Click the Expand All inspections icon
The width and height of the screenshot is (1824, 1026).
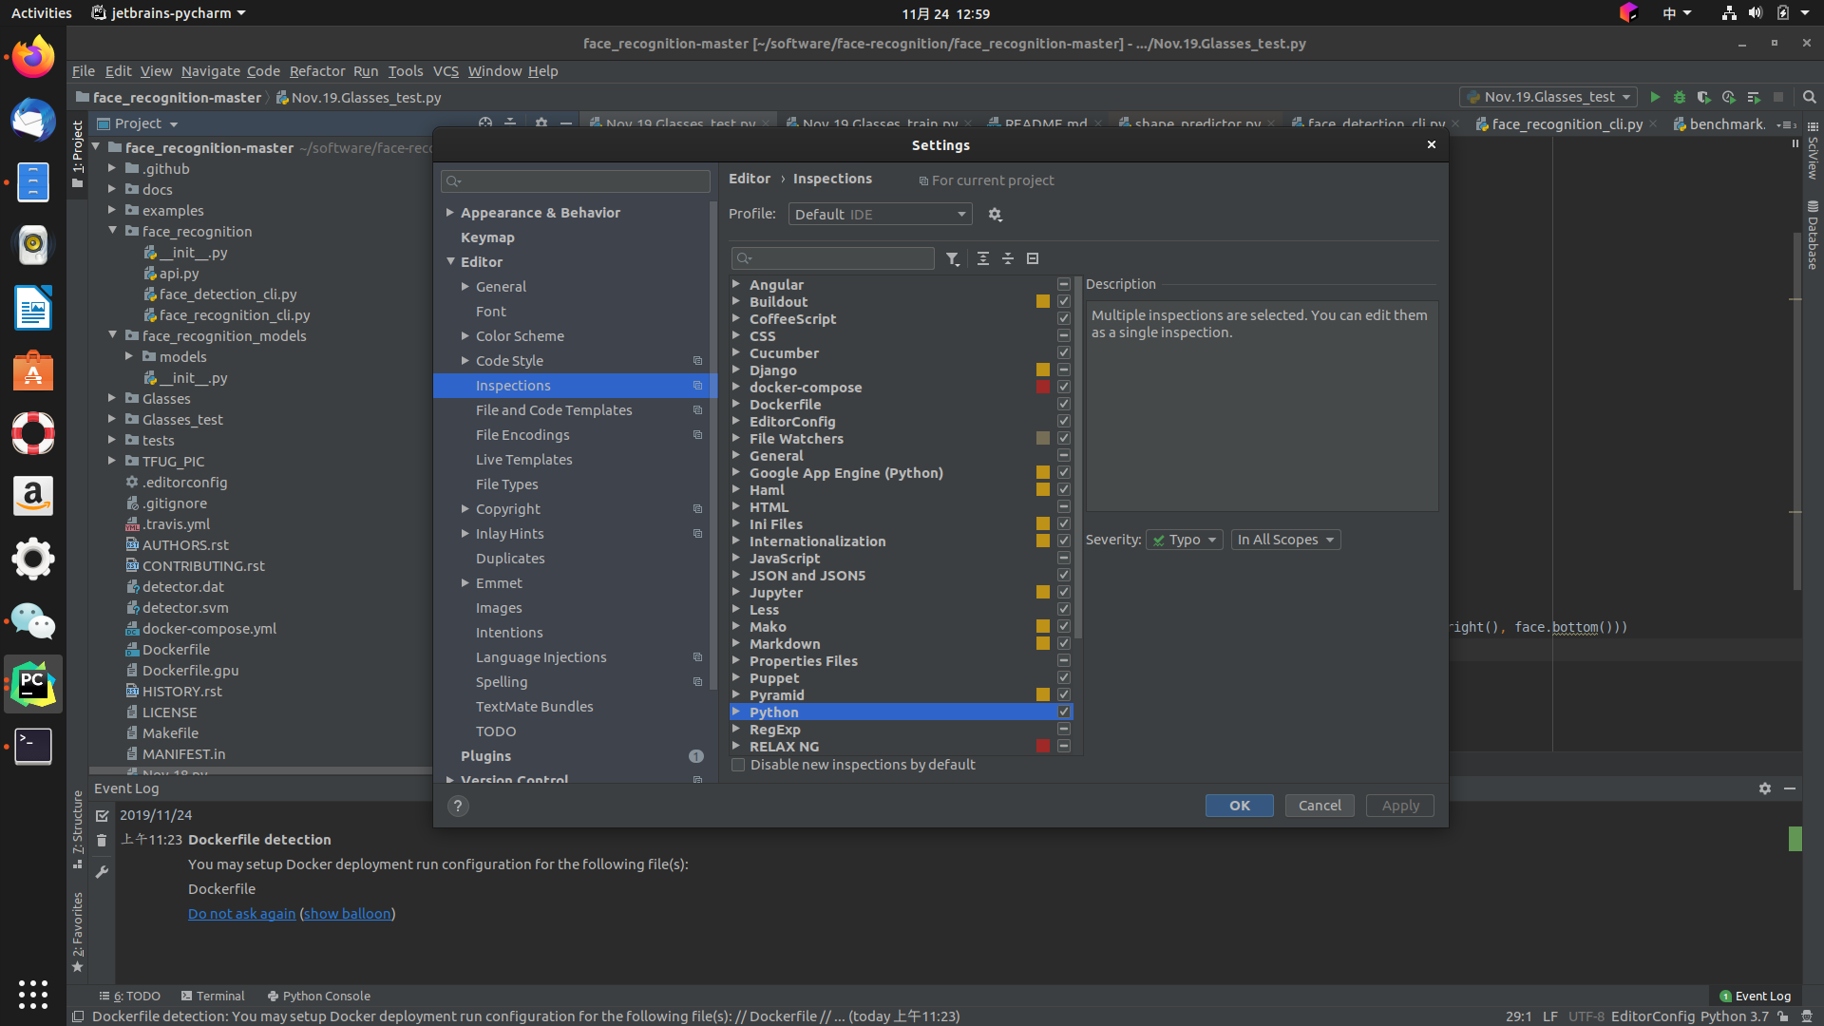coord(982,258)
